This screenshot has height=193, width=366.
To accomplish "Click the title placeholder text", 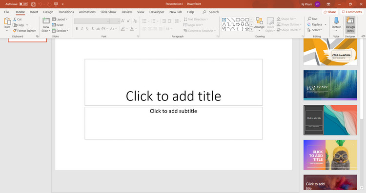I will coord(173,96).
